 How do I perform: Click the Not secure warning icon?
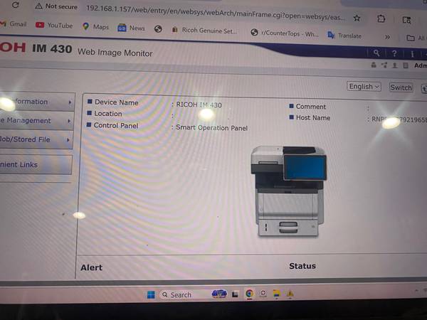pos(38,6)
